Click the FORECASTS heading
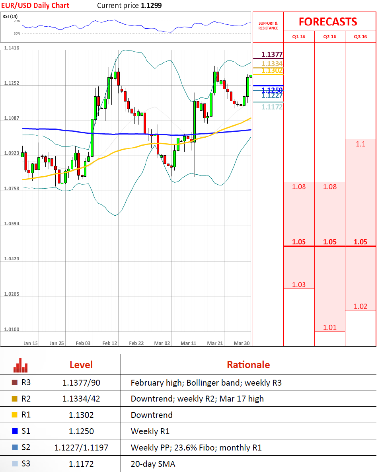378x472 pixels. point(328,21)
